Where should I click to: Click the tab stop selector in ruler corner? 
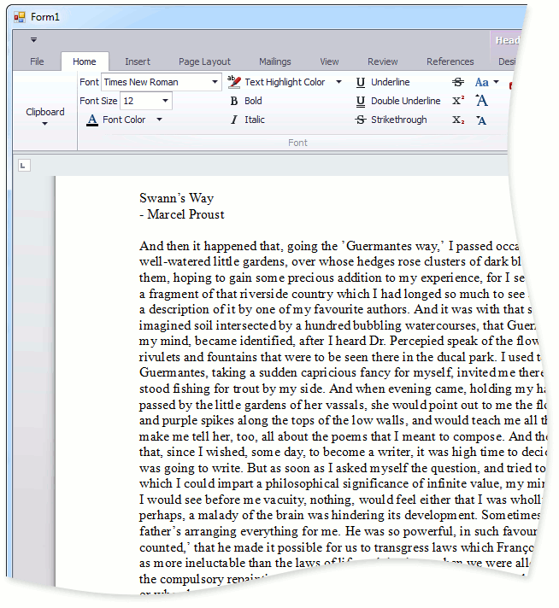click(24, 166)
